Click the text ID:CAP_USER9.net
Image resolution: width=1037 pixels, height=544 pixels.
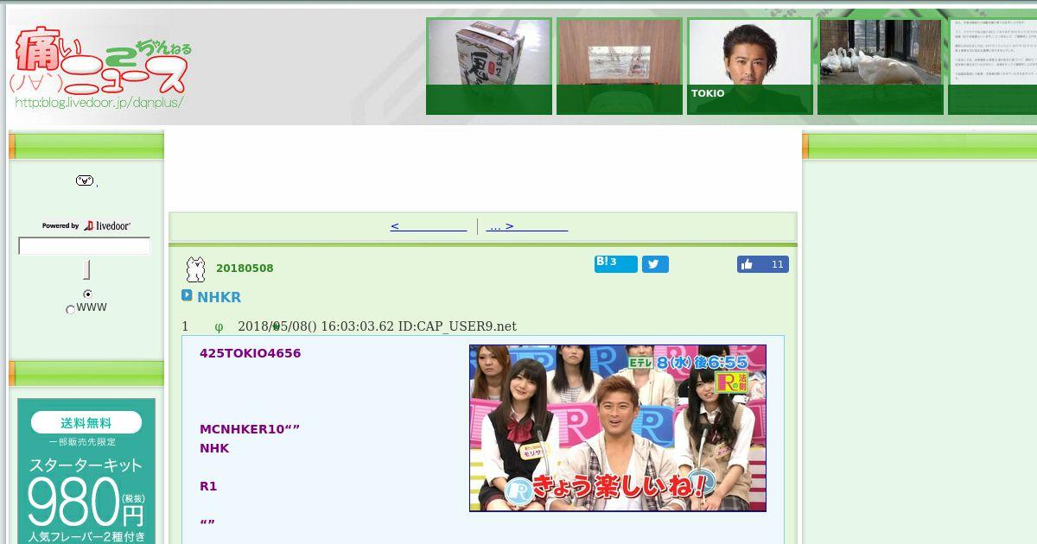tap(457, 326)
